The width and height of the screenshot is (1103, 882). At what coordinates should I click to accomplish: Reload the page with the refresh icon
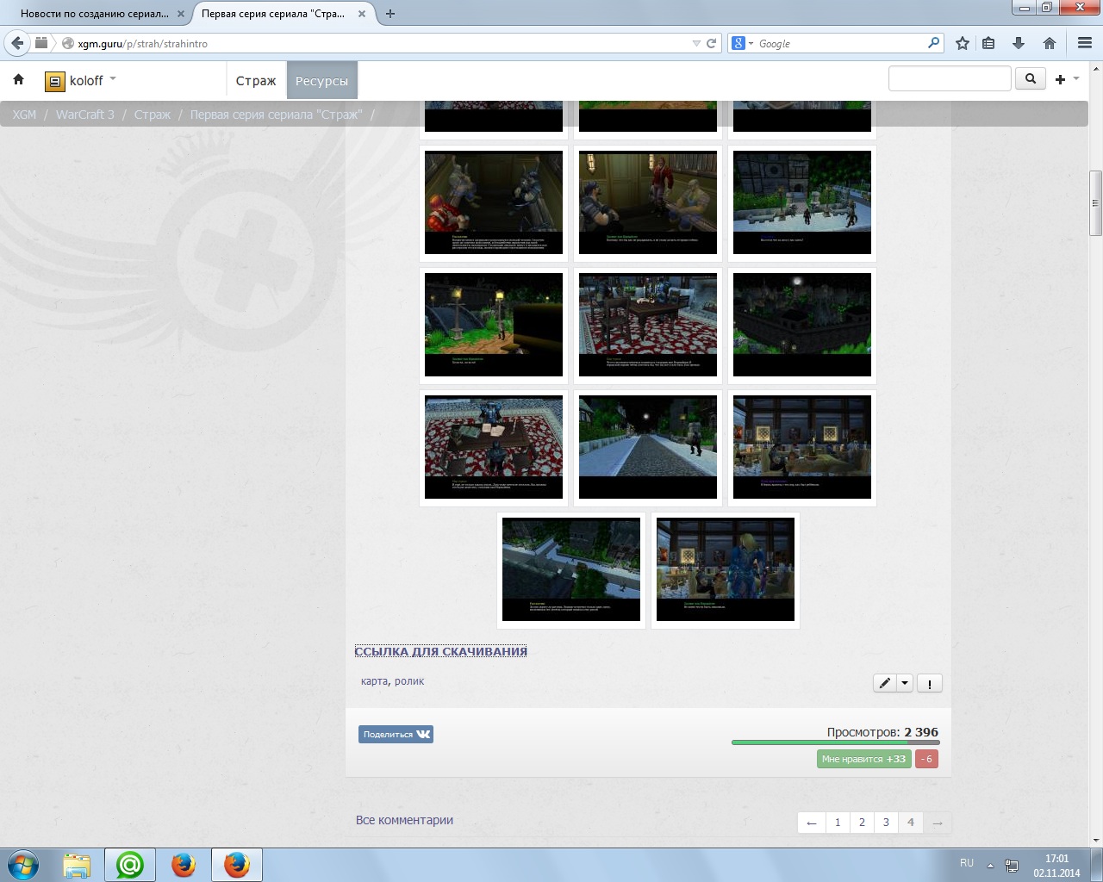[x=712, y=43]
